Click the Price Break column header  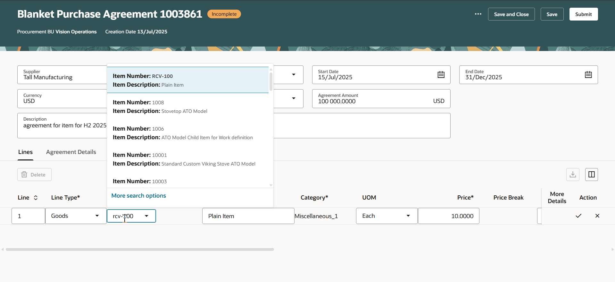(x=508, y=198)
